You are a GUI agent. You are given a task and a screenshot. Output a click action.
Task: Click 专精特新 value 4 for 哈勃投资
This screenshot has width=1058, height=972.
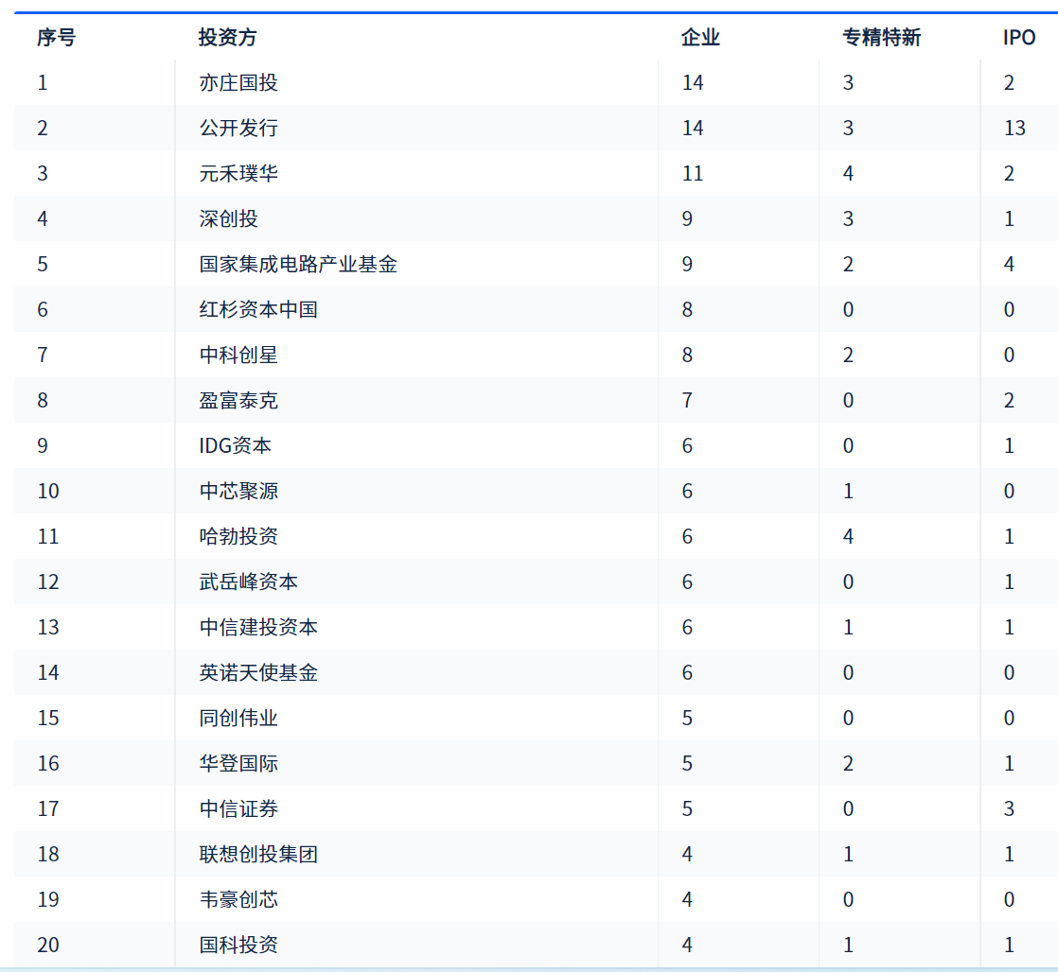848,536
